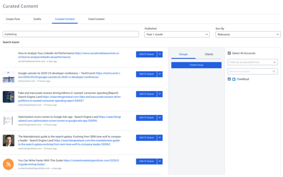Open the techcrunch.com Google I/O link
Viewport: 283px width, 177px height.
point(69,75)
